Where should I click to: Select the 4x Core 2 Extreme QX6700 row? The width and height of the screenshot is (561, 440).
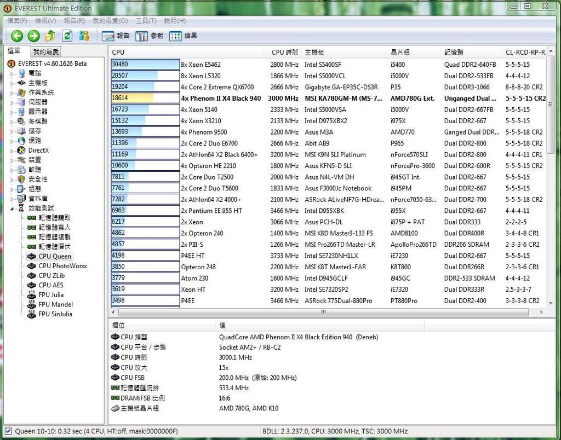pos(329,87)
